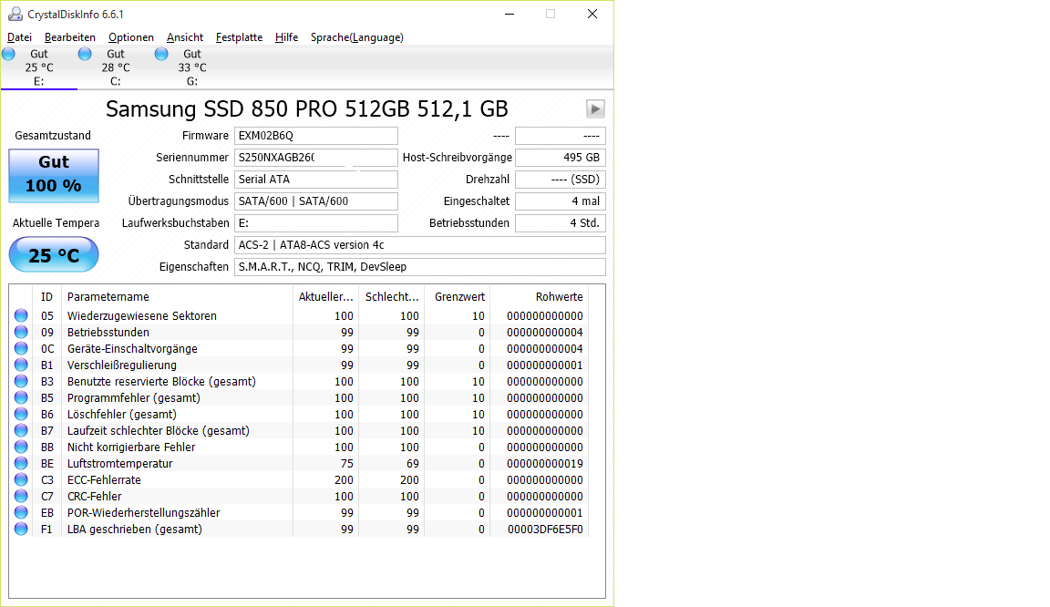Image resolution: width=1050 pixels, height=607 pixels.
Task: Click the Laufwerksbuchstaben field E:
Action: point(316,223)
